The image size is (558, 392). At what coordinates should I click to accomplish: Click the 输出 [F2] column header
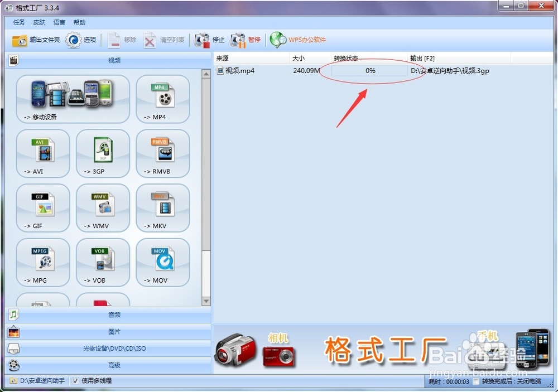point(459,58)
